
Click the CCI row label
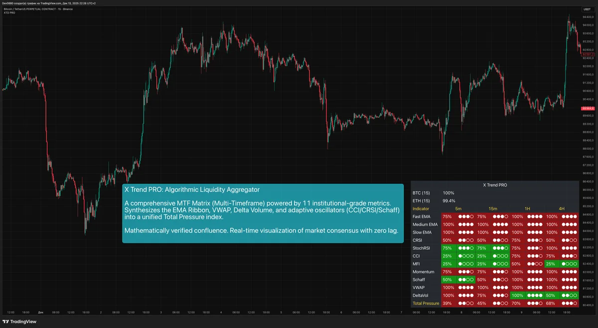click(x=417, y=256)
